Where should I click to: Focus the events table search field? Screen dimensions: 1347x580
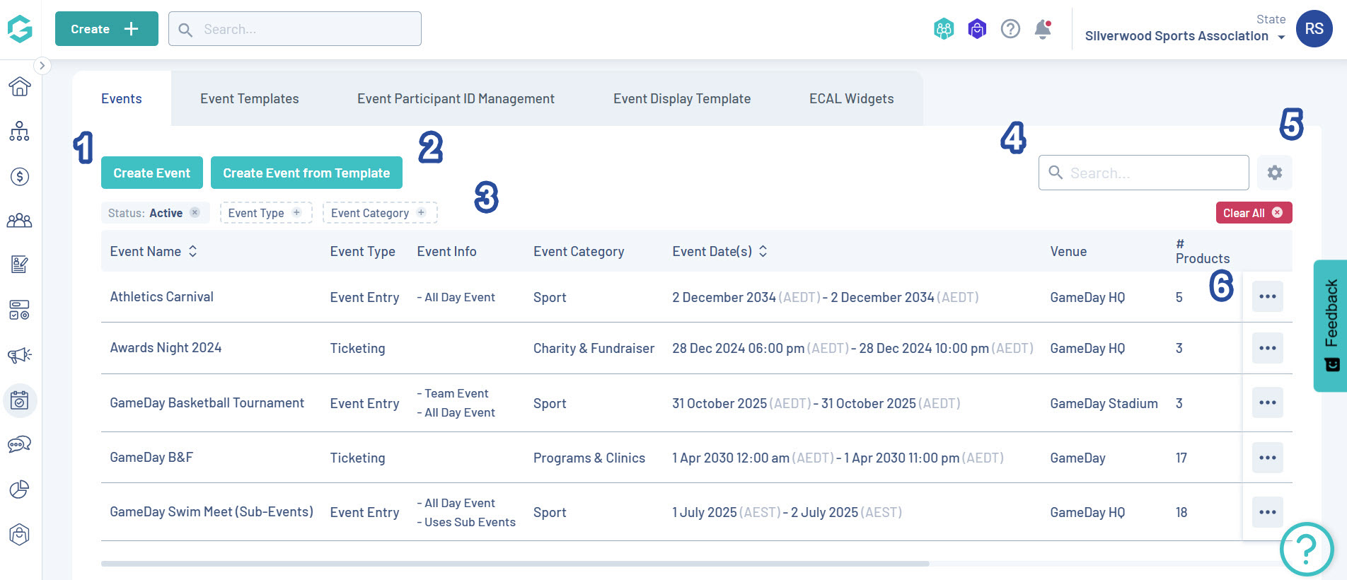coord(1143,173)
